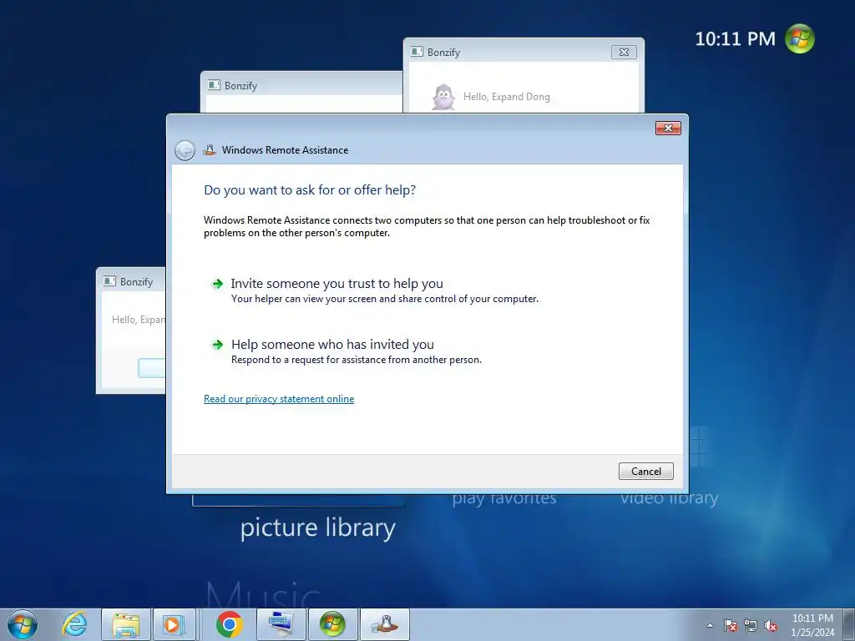This screenshot has width=855, height=641.
Task: Click the purple Bonzi character icon
Action: click(x=443, y=98)
